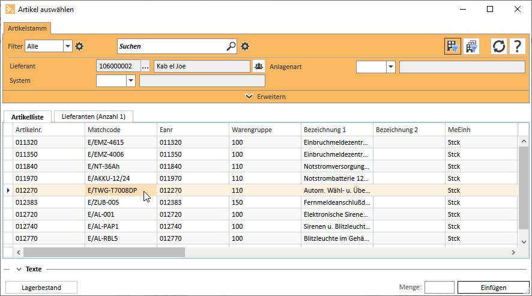Image resolution: width=532 pixels, height=296 pixels.
Task: Sort by the Bezeichnung 1 column header
Action: point(337,130)
